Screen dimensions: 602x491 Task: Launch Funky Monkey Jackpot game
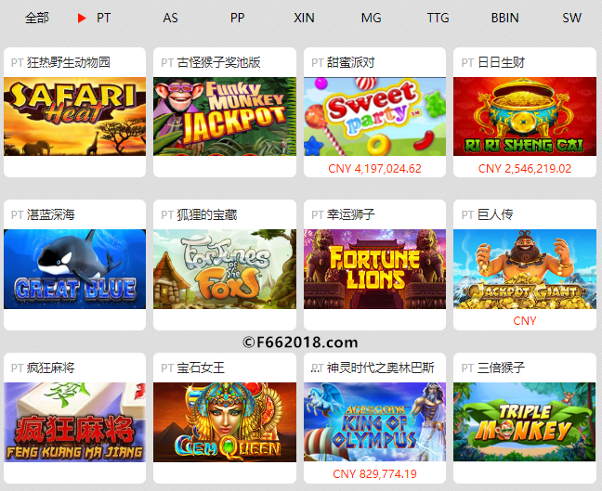click(x=225, y=116)
